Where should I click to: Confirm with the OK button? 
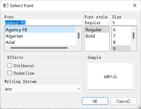[95, 101]
